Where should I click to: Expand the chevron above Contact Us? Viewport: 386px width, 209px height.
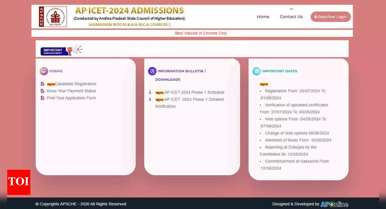point(291,9)
